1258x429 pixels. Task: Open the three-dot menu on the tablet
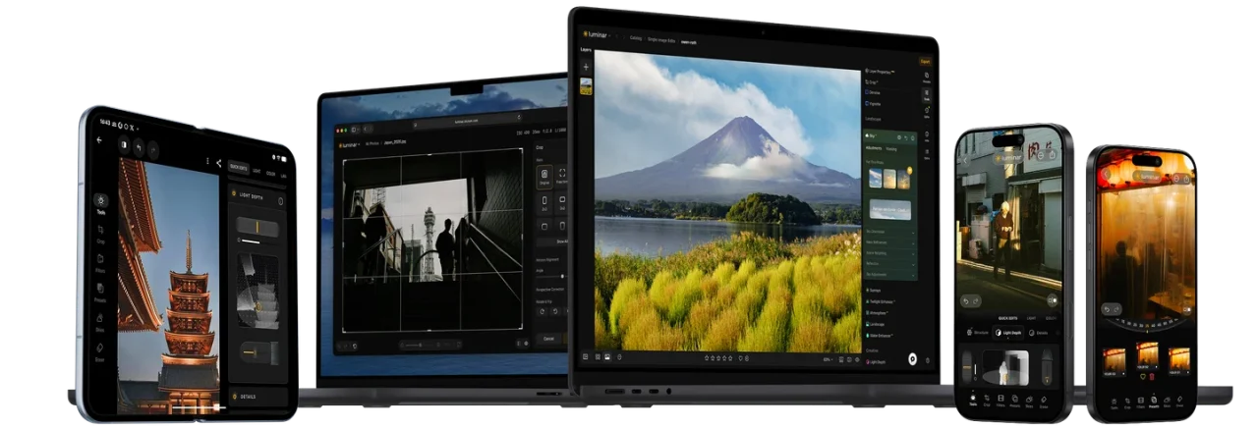pos(207,161)
